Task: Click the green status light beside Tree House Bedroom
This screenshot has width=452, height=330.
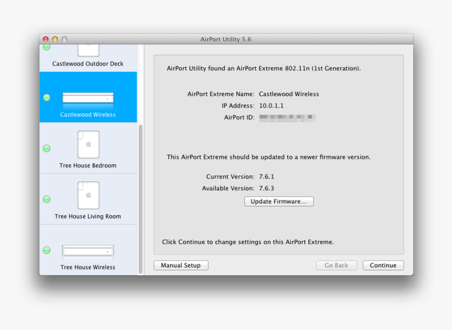Action: pyautogui.click(x=47, y=148)
